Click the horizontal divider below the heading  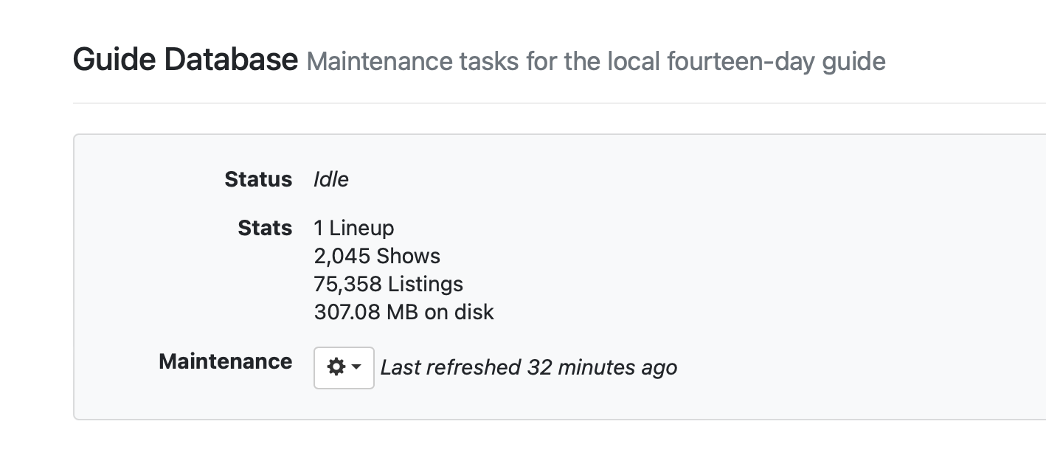pos(516,103)
